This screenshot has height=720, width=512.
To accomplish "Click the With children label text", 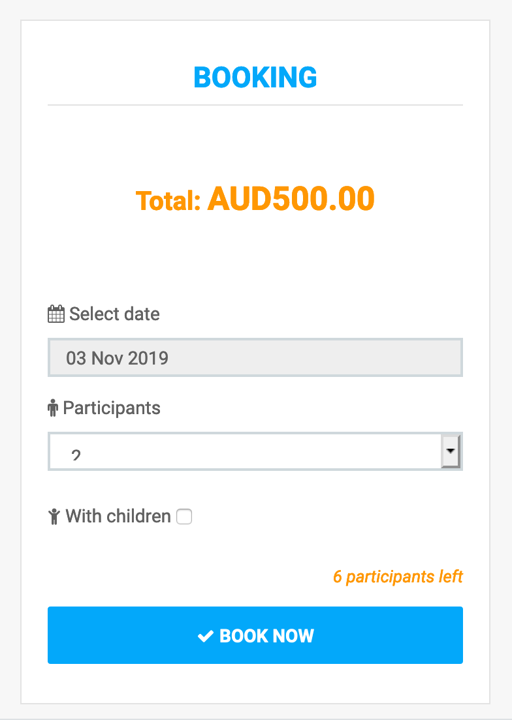I will [x=118, y=517].
